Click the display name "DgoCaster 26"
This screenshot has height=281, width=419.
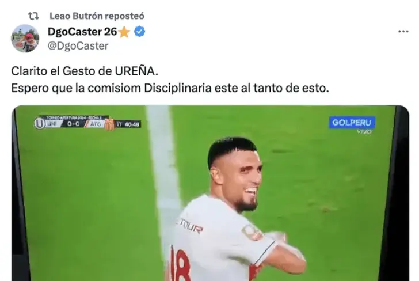(82, 32)
